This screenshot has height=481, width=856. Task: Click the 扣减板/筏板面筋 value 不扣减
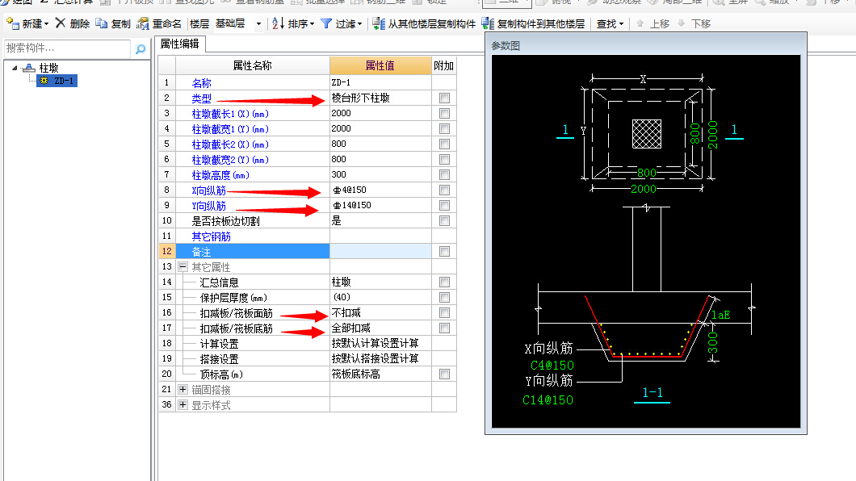(x=346, y=313)
